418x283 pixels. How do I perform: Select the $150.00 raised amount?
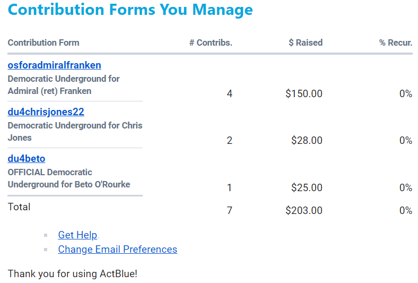pyautogui.click(x=303, y=94)
